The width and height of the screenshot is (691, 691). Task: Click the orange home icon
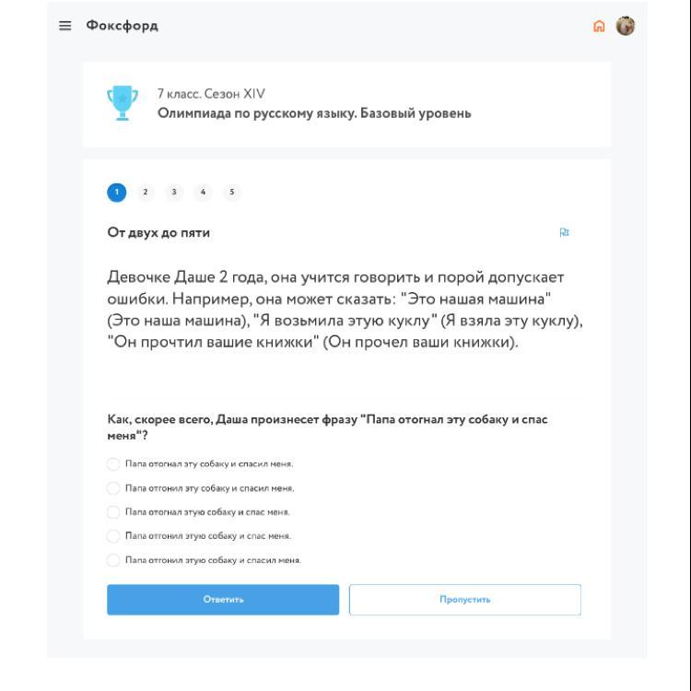[600, 26]
